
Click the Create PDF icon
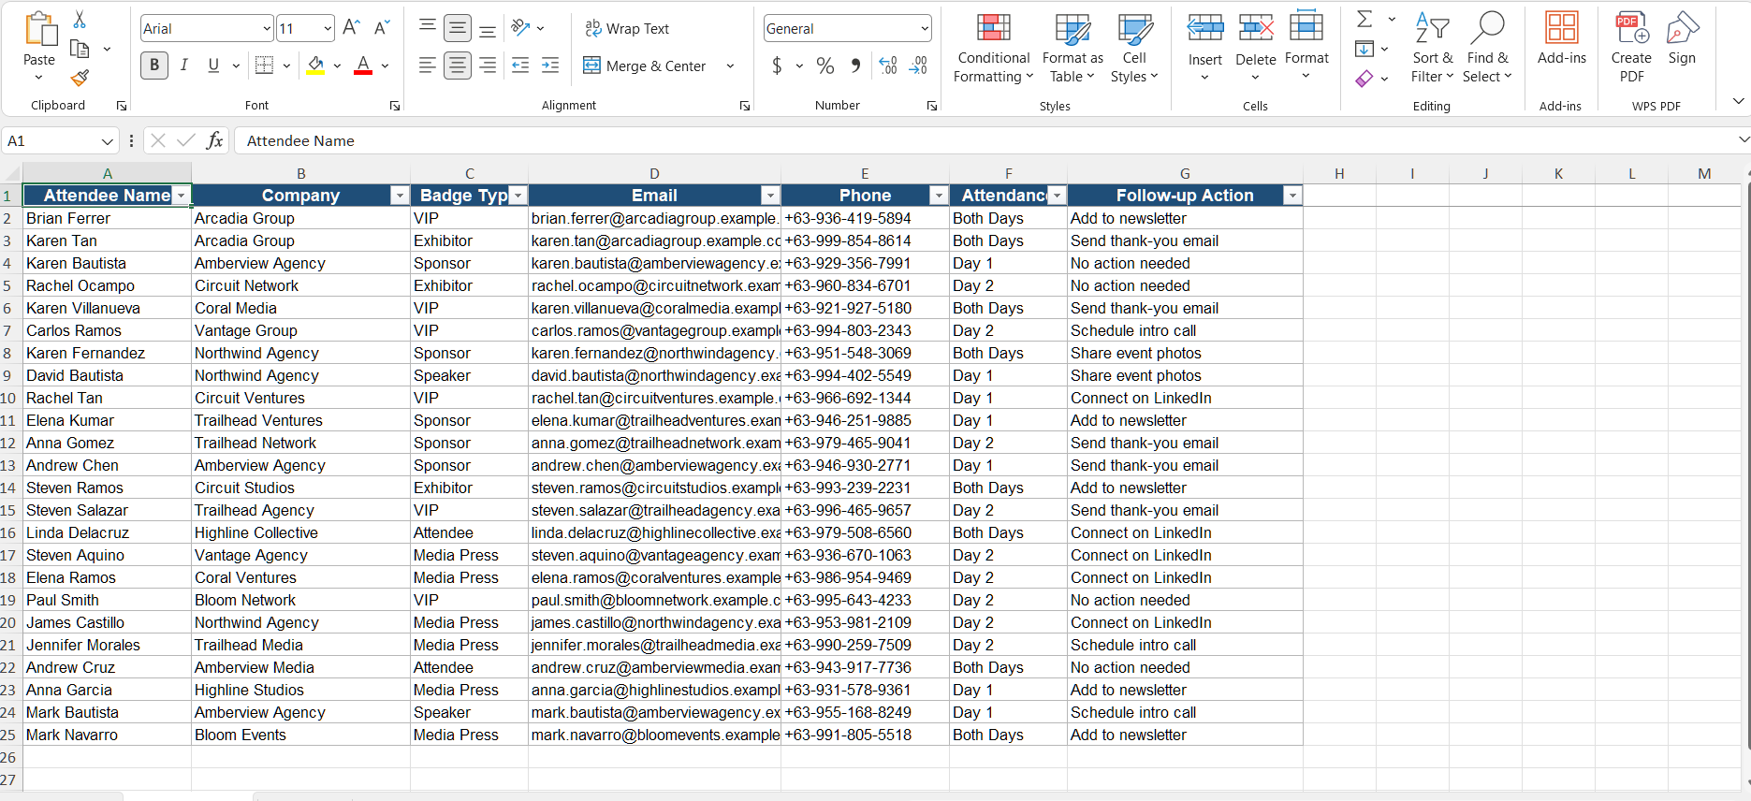pyautogui.click(x=1631, y=47)
